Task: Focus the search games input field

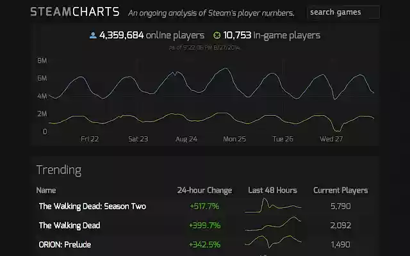Action: (x=343, y=12)
